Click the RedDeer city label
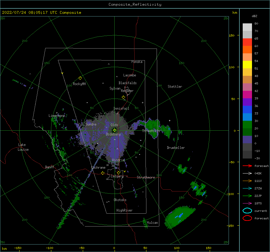 [127, 91]
